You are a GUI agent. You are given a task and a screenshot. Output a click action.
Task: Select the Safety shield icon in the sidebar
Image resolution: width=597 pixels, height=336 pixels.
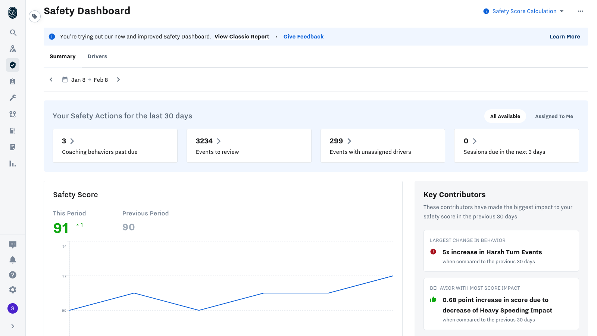point(13,65)
